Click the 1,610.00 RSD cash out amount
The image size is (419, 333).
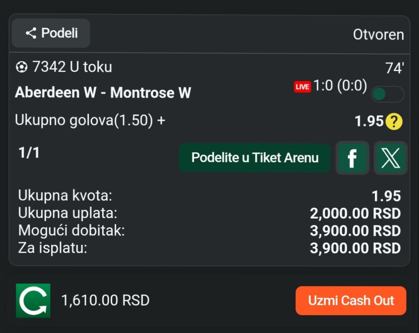tap(105, 300)
